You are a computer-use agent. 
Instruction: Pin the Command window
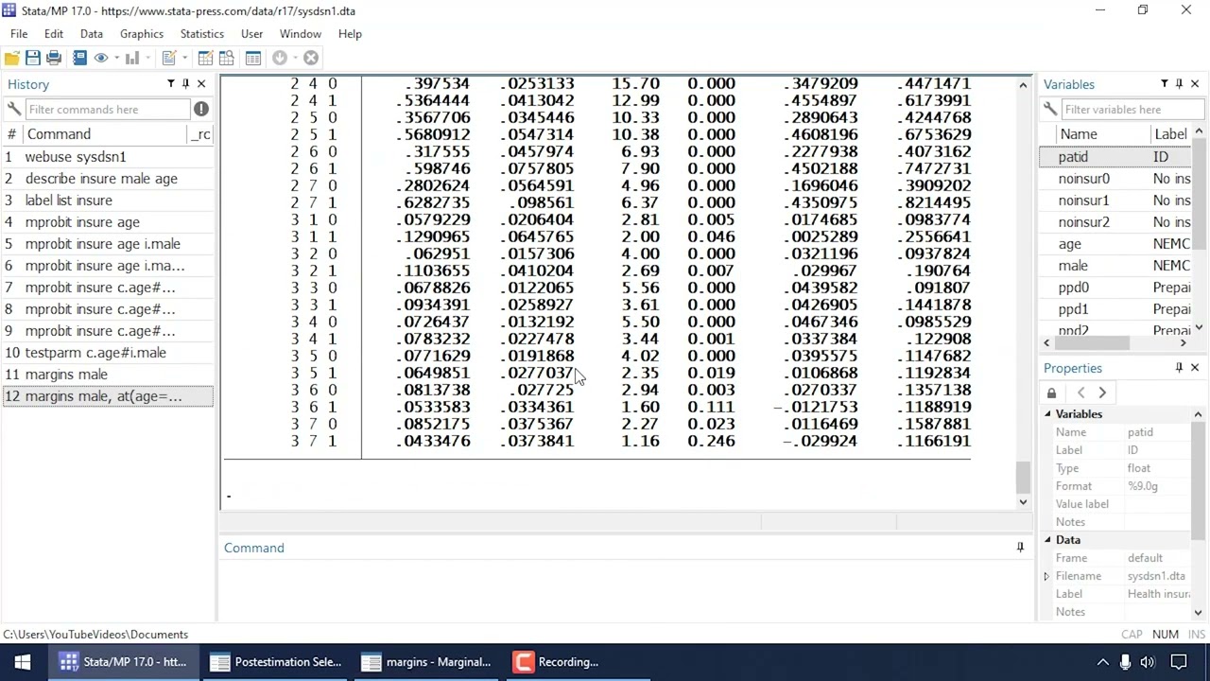(1020, 548)
